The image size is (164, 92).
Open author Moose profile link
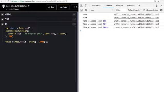16,9
